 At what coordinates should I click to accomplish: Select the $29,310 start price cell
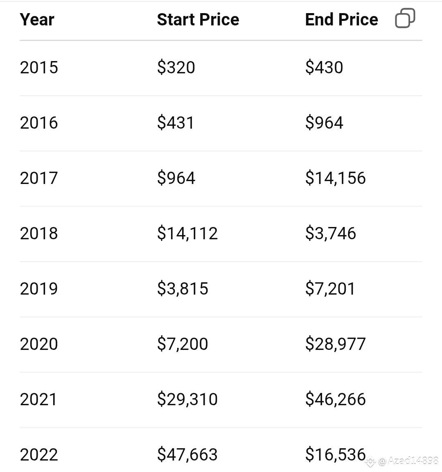187,399
